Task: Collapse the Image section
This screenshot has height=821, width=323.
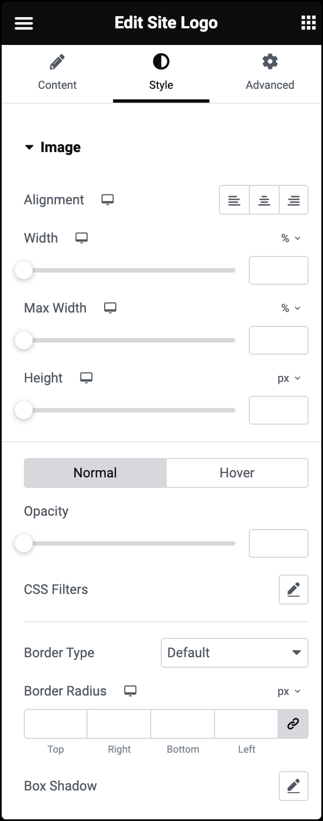Action: pos(53,148)
